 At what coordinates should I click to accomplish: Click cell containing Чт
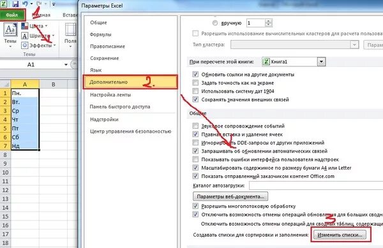click(x=25, y=119)
